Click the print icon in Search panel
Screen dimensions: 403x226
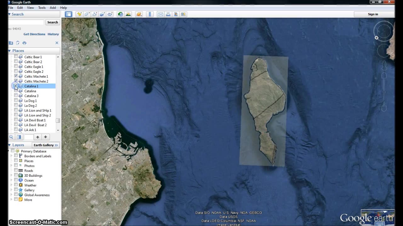24,43
